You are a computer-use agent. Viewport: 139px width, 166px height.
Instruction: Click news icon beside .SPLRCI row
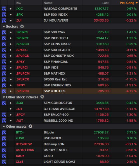[4, 68]
